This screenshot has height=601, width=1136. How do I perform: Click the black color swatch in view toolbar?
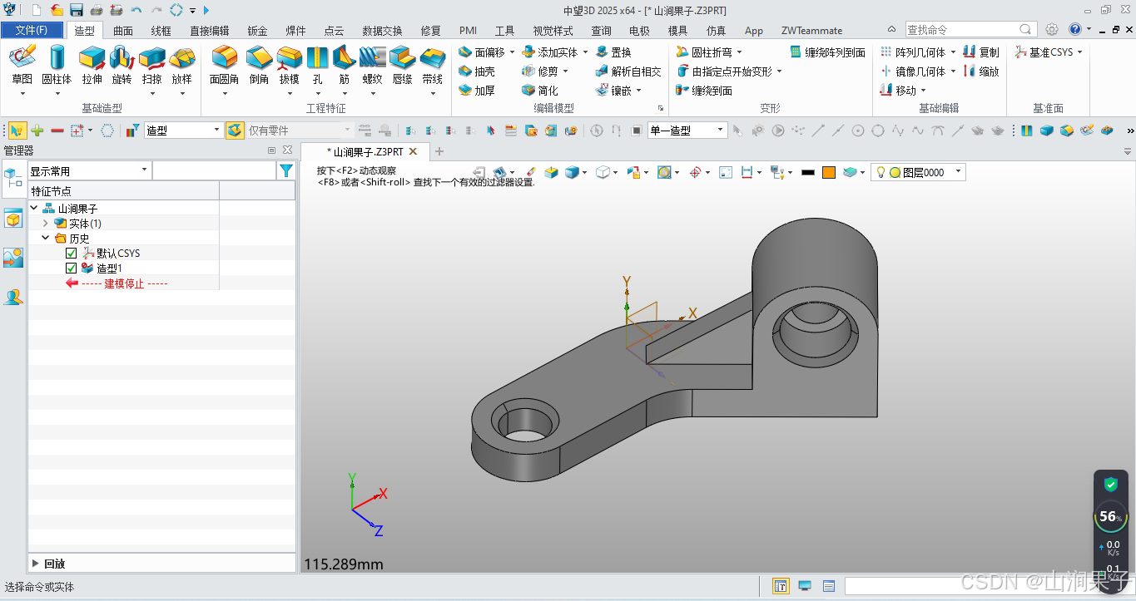point(807,172)
